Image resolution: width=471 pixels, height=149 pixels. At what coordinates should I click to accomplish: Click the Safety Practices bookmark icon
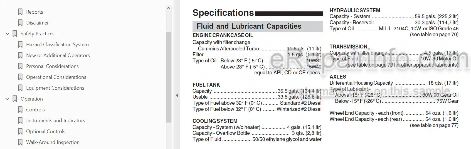[15, 34]
